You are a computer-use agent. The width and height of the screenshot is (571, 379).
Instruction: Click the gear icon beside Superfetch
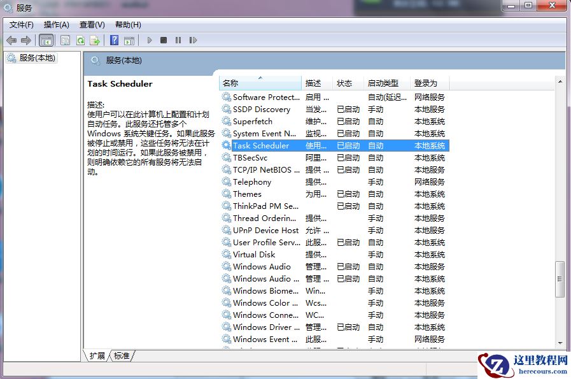(227, 122)
